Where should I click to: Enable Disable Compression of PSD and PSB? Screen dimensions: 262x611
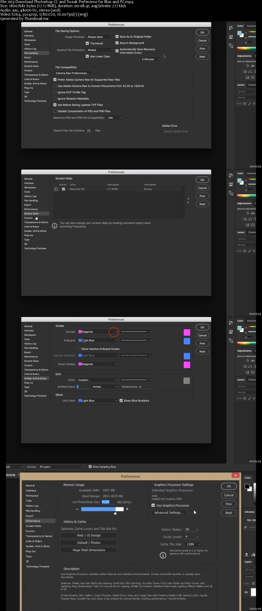(x=55, y=111)
